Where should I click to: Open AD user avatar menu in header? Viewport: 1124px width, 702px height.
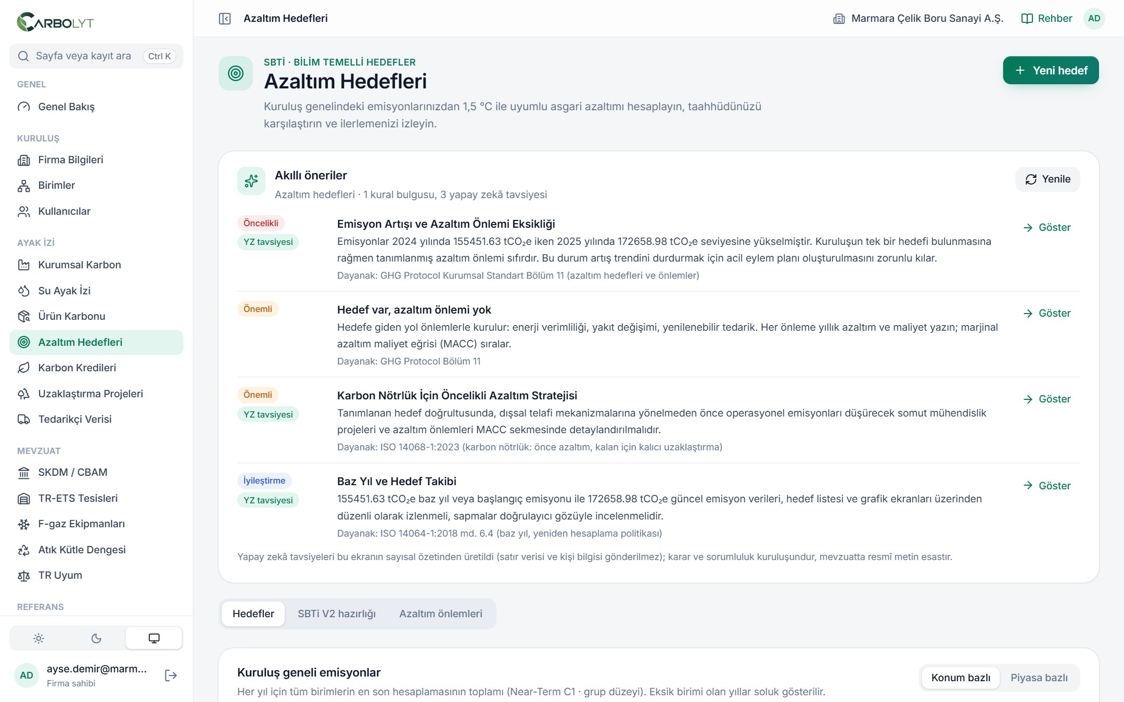point(1094,19)
